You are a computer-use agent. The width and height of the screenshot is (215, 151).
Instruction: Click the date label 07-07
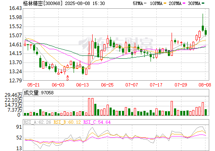click(x=131, y=85)
